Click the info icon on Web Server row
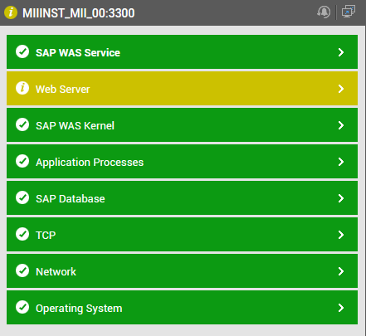Viewport: 366px width, 336px height. [x=22, y=88]
